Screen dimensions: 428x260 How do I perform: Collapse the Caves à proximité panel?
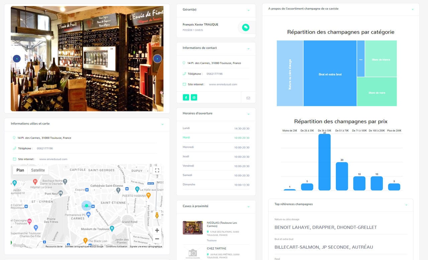(x=248, y=207)
